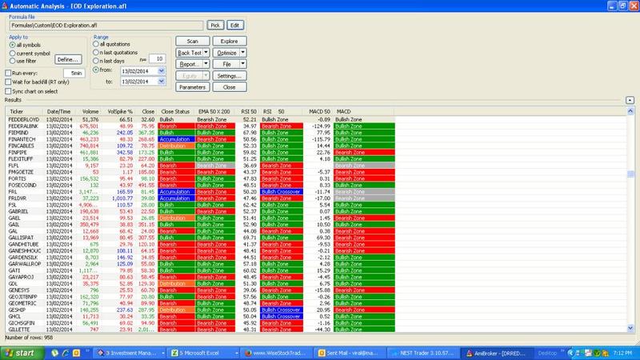Open the WiseStockTrader Firefox taskbar item
Viewport: 640px width, 360px height.
pyautogui.click(x=276, y=353)
